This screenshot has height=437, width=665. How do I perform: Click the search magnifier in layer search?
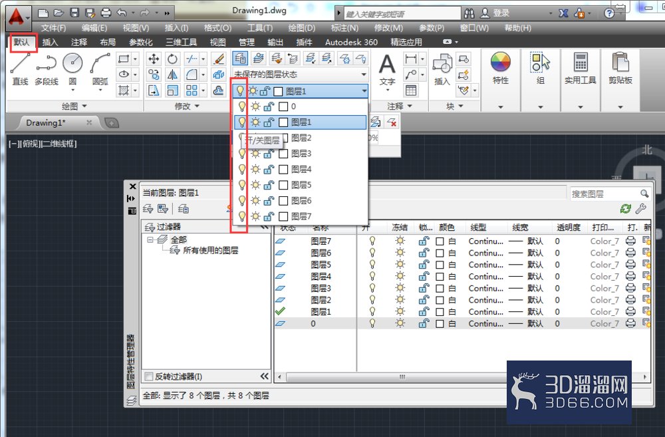click(x=644, y=194)
